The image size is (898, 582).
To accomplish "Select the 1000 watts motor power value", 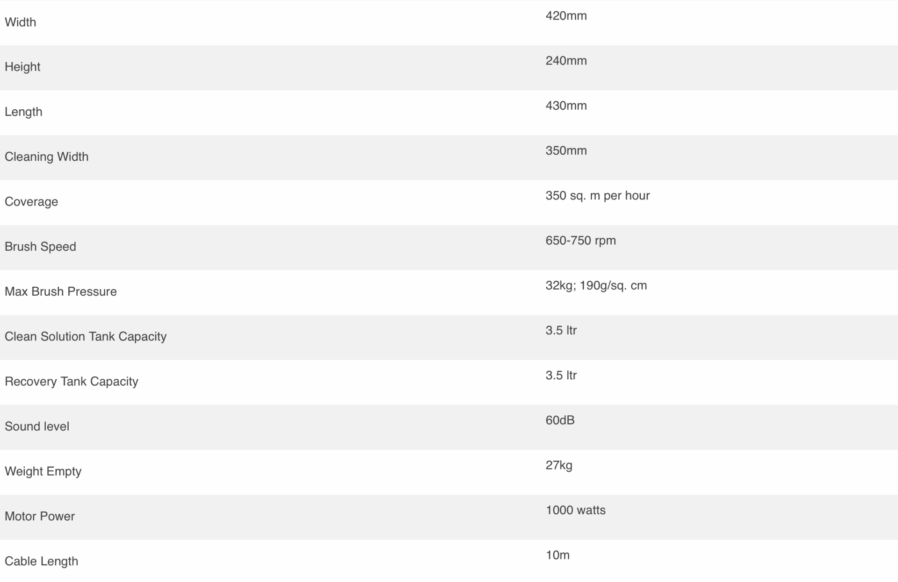I will tap(575, 510).
